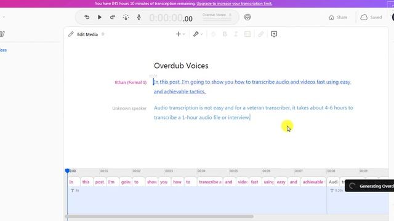
Task: Click the first text track T icon
Action: [73, 191]
